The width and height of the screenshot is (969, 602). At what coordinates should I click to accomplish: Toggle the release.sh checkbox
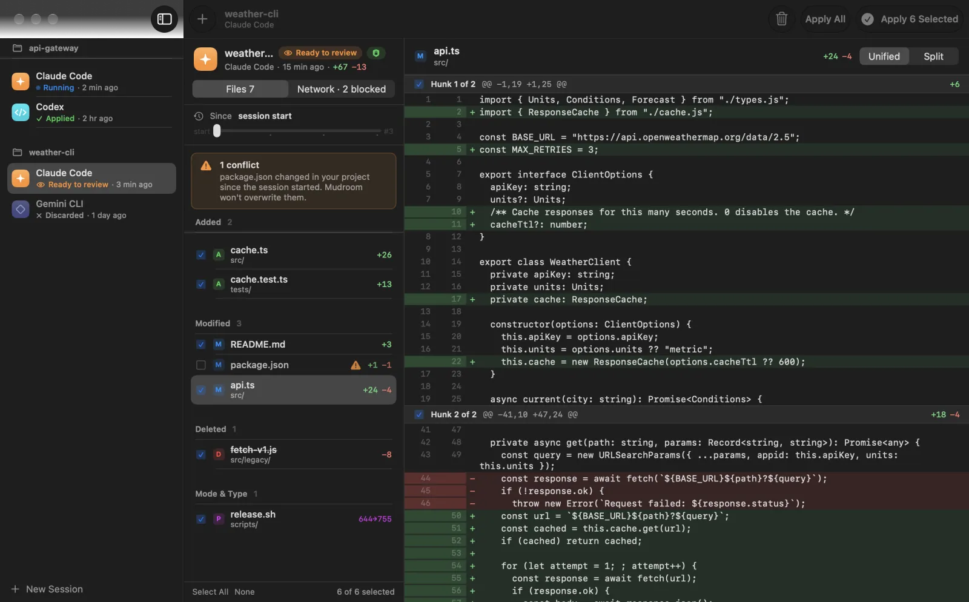(x=201, y=519)
